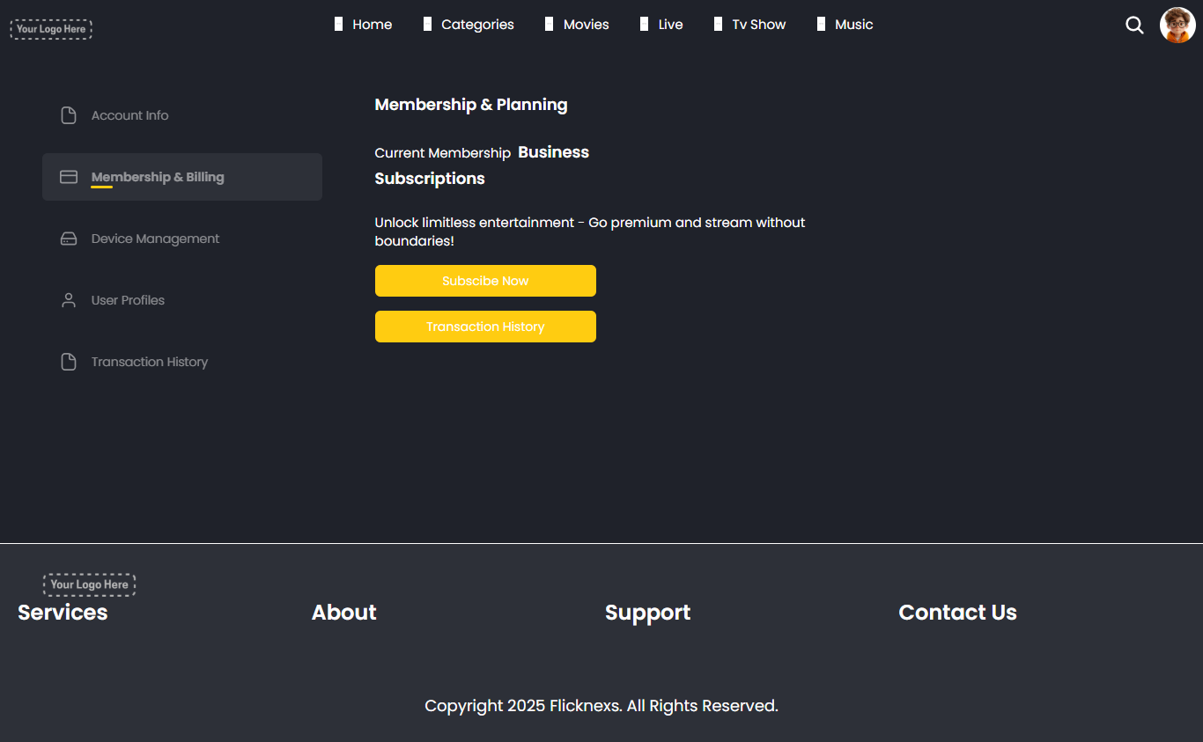Go to Home in the top navigation
Viewport: 1203px width, 742px height.
tap(372, 25)
